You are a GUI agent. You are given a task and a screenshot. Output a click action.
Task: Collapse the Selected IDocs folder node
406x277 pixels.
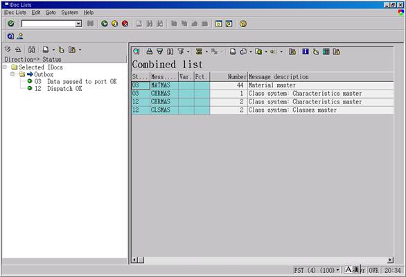tap(5, 67)
